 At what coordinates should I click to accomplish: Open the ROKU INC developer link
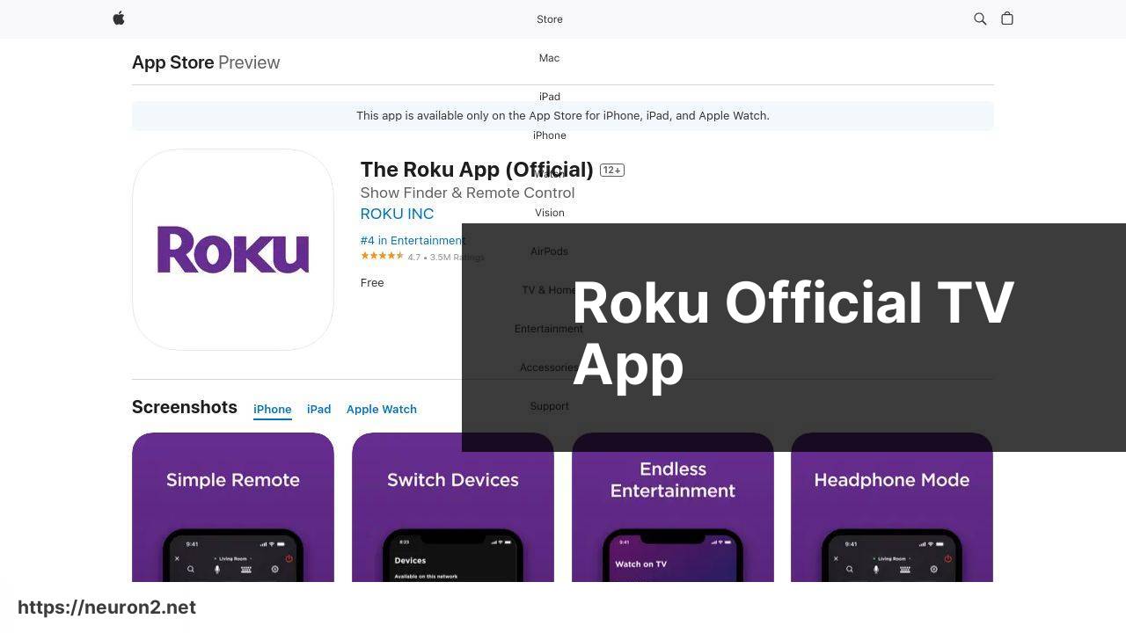397,214
